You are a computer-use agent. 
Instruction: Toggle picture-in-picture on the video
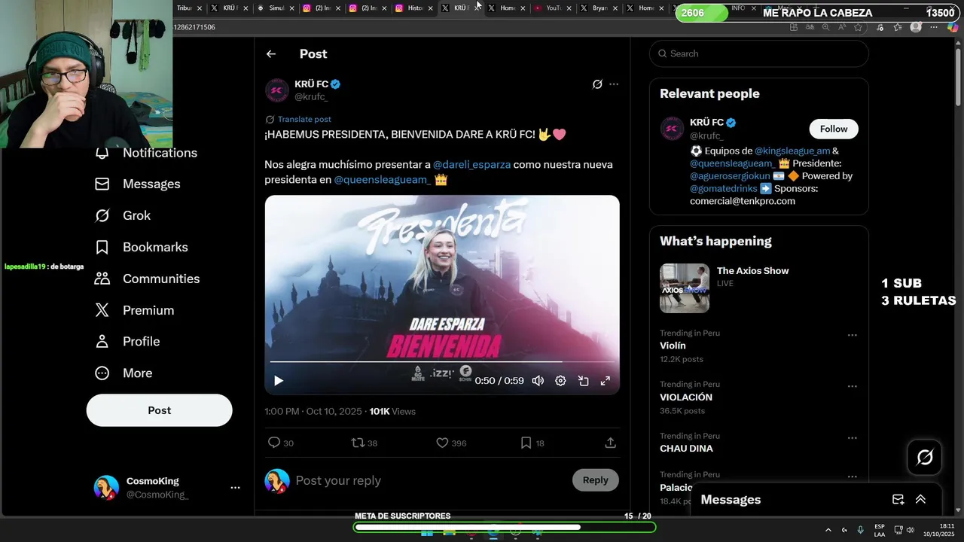583,381
